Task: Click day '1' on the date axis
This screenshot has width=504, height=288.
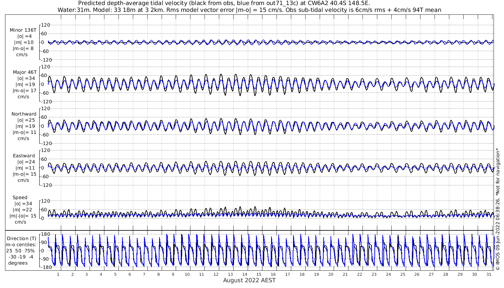Action: [x=58, y=274]
